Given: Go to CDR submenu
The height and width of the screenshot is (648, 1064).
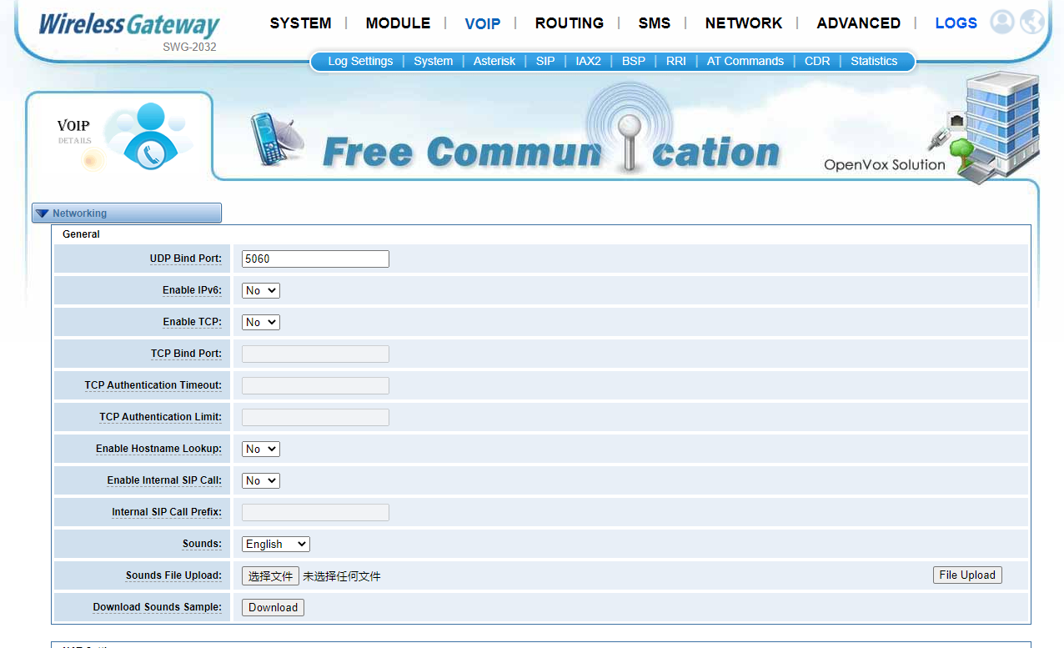Looking at the screenshot, I should coord(817,61).
